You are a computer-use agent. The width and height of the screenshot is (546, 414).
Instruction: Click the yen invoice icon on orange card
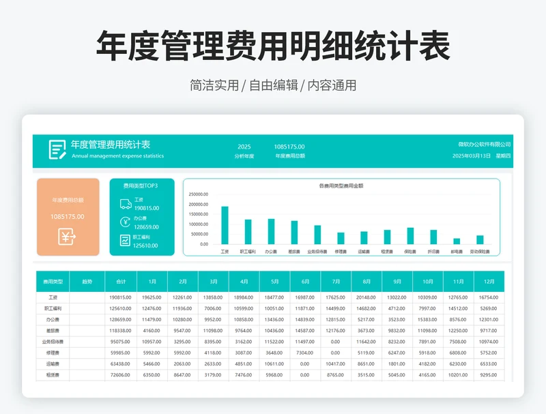coord(67,237)
